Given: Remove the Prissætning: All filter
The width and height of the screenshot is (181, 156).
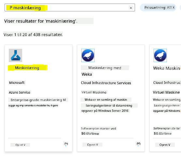Looking at the screenshot, I should [x=173, y=7].
